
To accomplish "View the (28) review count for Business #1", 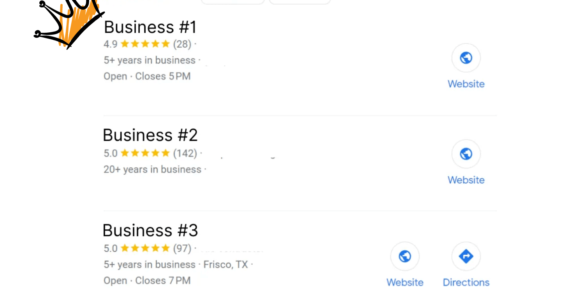I will pyautogui.click(x=182, y=44).
